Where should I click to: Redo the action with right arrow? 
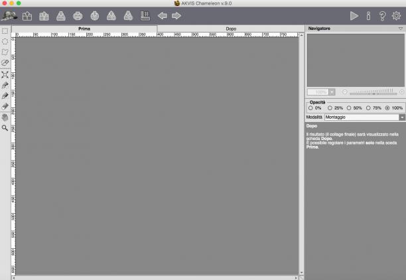coord(176,16)
